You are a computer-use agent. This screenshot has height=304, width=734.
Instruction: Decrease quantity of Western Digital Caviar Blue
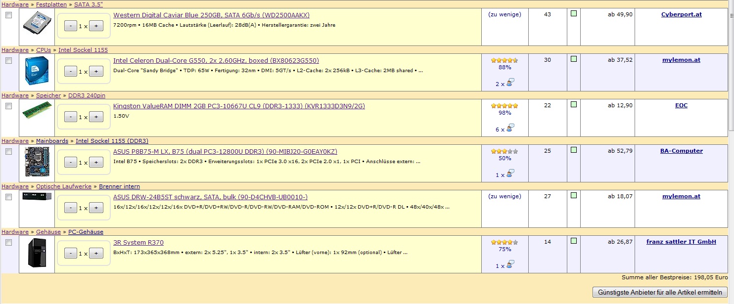pyautogui.click(x=71, y=26)
